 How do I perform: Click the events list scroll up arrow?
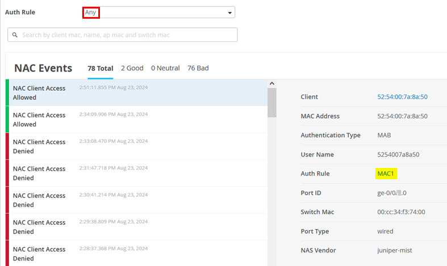click(x=271, y=84)
